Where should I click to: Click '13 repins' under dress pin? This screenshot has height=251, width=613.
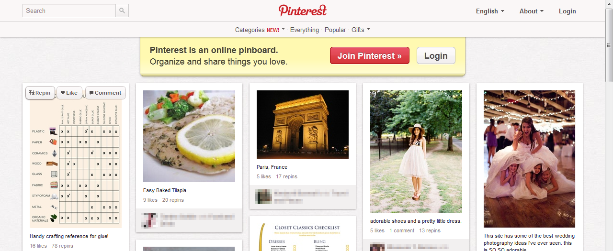coord(430,230)
